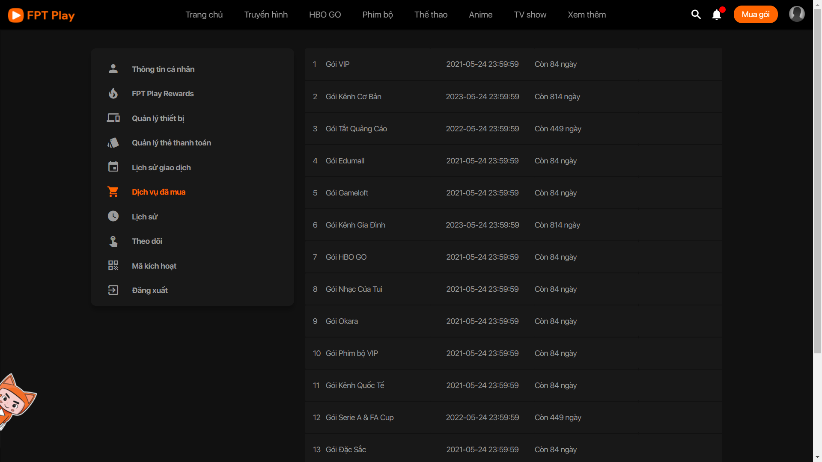
Task: Select the Gói Gameloft name
Action: click(347, 193)
